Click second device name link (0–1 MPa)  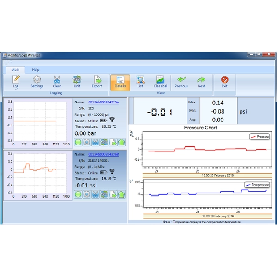pyautogui.click(x=103, y=154)
